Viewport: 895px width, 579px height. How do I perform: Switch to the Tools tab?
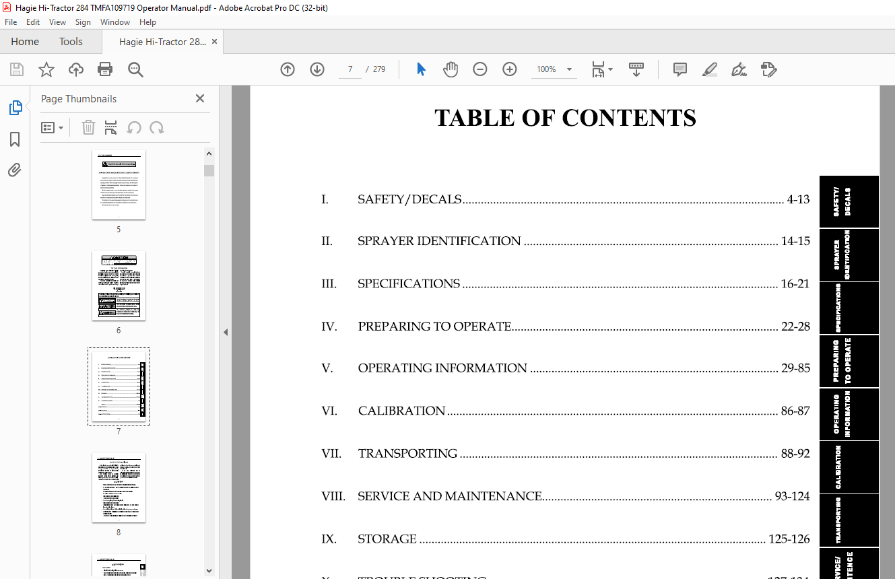point(71,42)
